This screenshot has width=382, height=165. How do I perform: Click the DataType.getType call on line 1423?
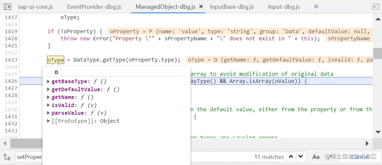[127, 60]
